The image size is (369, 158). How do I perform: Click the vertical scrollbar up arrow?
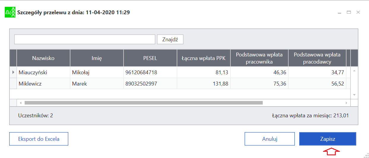pos(354,71)
